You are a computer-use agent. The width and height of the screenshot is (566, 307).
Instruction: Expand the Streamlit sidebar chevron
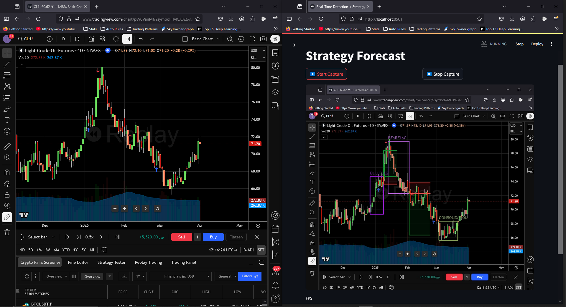tap(294, 45)
